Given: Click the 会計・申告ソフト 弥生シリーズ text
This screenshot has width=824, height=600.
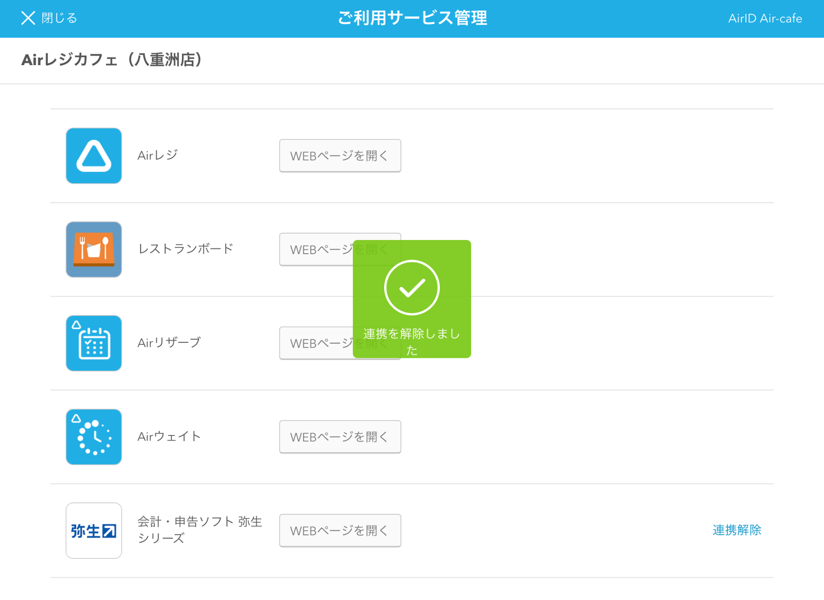Looking at the screenshot, I should coord(200,530).
